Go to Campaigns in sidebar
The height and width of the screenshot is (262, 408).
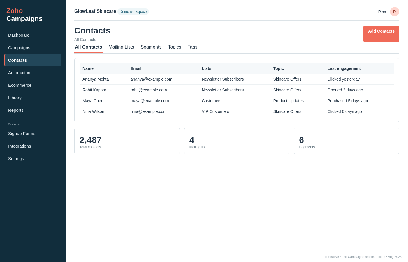tap(33, 48)
